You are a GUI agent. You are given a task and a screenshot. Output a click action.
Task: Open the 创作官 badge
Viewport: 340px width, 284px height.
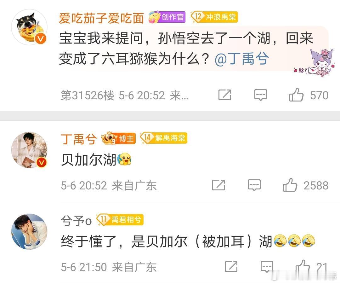pyautogui.click(x=167, y=17)
